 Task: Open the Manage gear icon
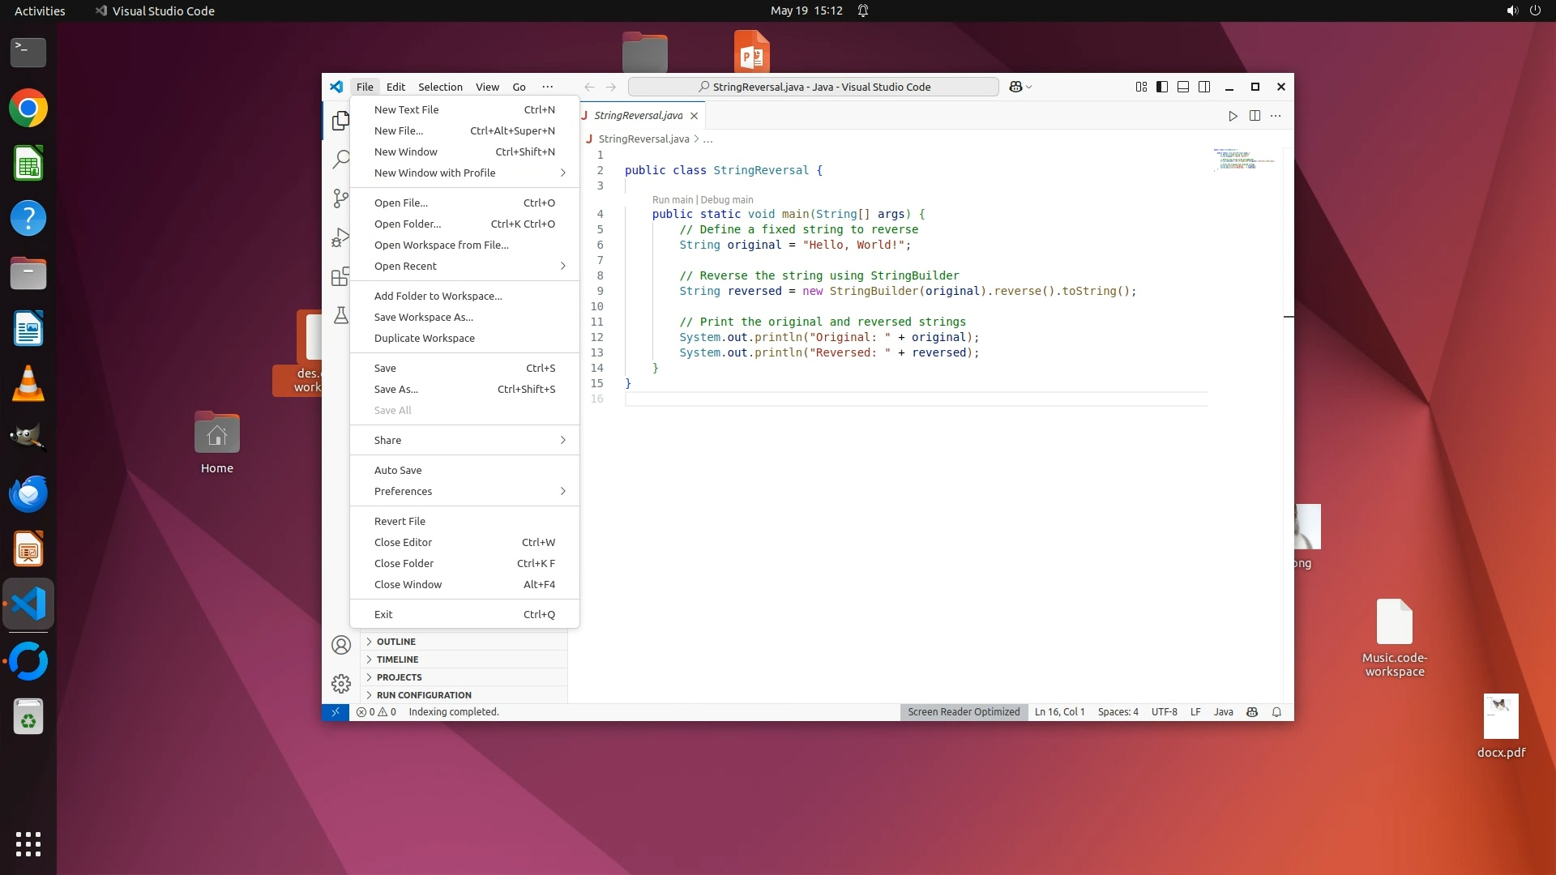pos(340,683)
